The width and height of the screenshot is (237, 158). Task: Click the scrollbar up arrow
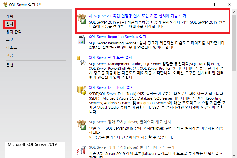tap(234, 12)
